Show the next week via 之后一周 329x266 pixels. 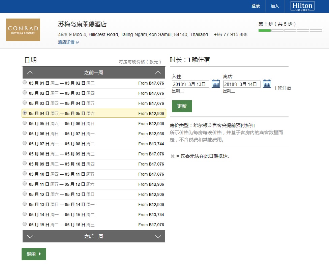tap(94, 236)
